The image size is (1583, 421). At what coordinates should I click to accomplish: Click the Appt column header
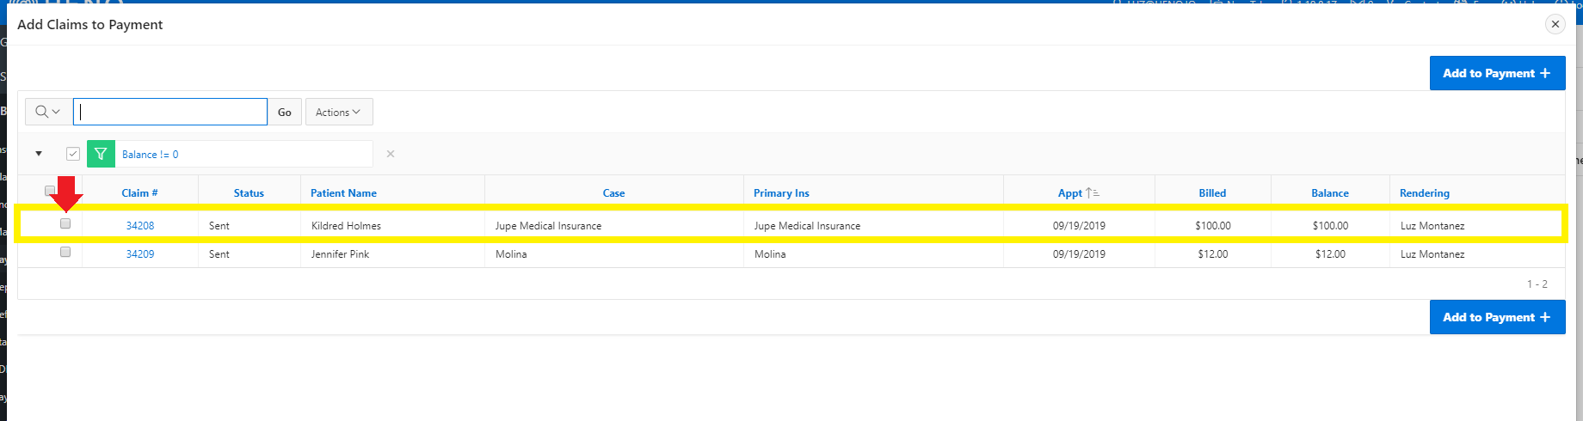[1070, 193]
